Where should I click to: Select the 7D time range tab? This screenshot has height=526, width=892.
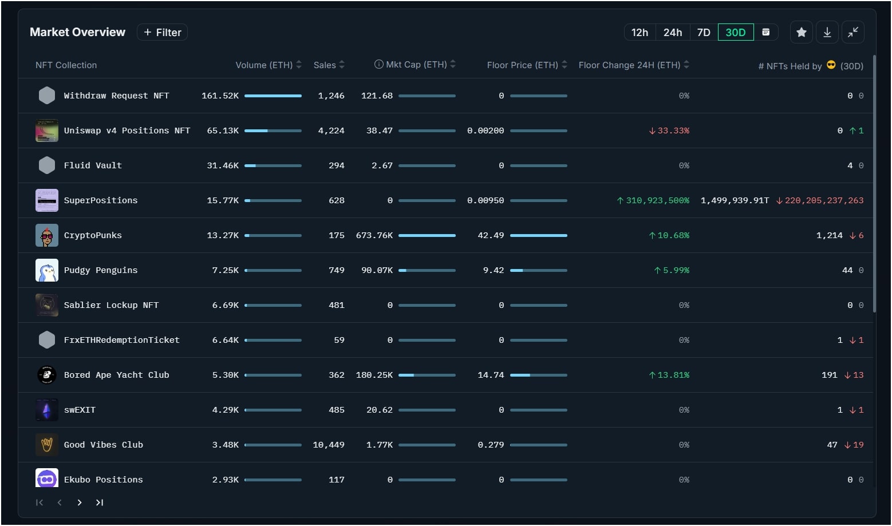pyautogui.click(x=704, y=32)
